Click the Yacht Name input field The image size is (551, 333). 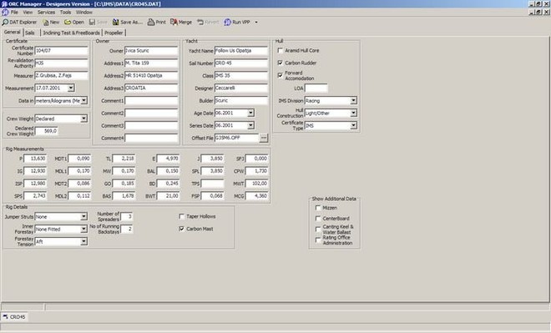241,51
